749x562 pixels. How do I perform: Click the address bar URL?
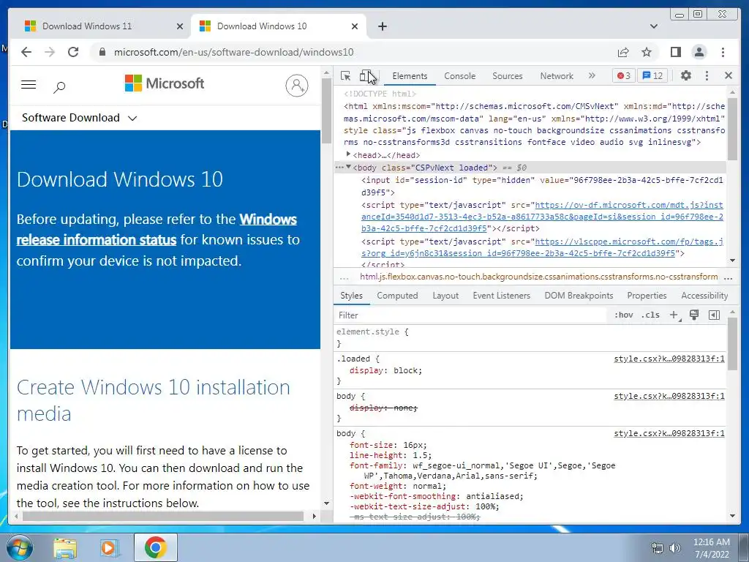tap(233, 52)
